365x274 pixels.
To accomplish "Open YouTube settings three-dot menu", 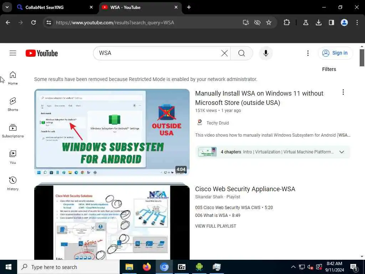I will (x=308, y=53).
